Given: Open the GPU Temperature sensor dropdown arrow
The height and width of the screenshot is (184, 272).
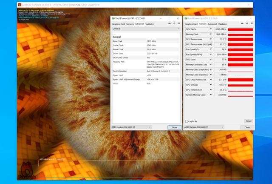Looking at the screenshot, I should (x=211, y=39).
